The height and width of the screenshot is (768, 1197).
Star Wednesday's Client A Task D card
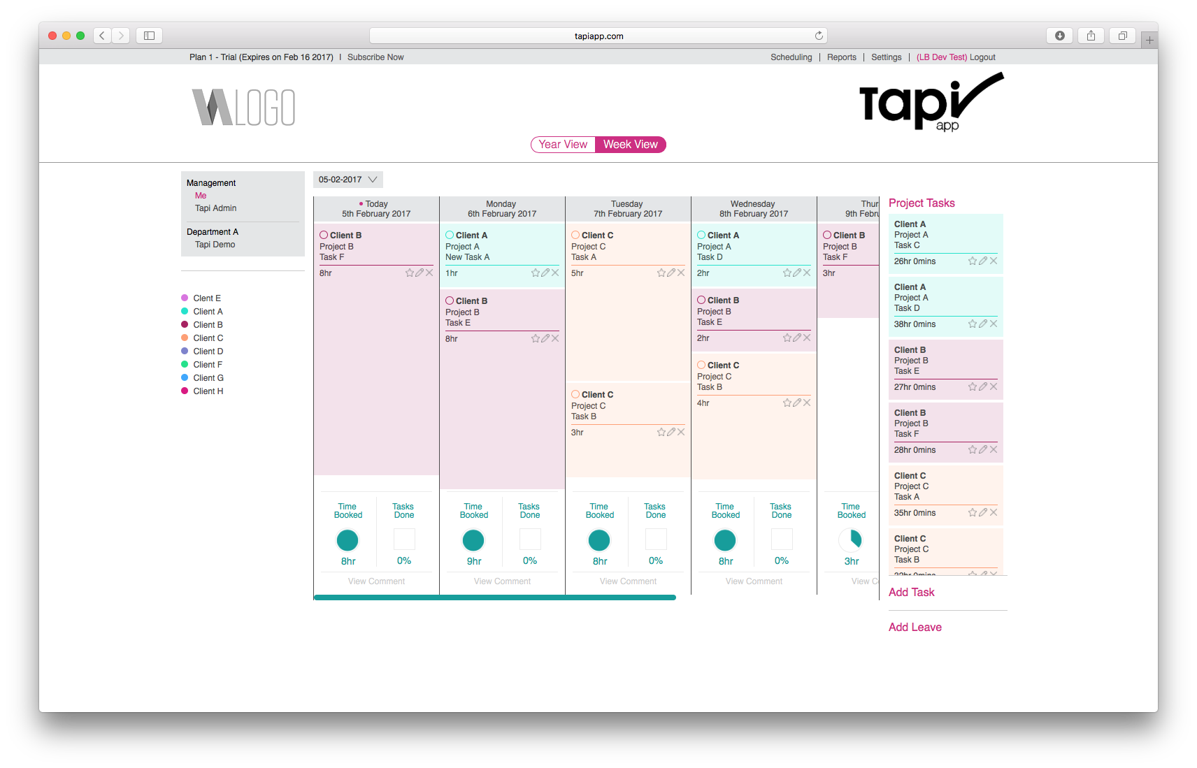(x=787, y=273)
